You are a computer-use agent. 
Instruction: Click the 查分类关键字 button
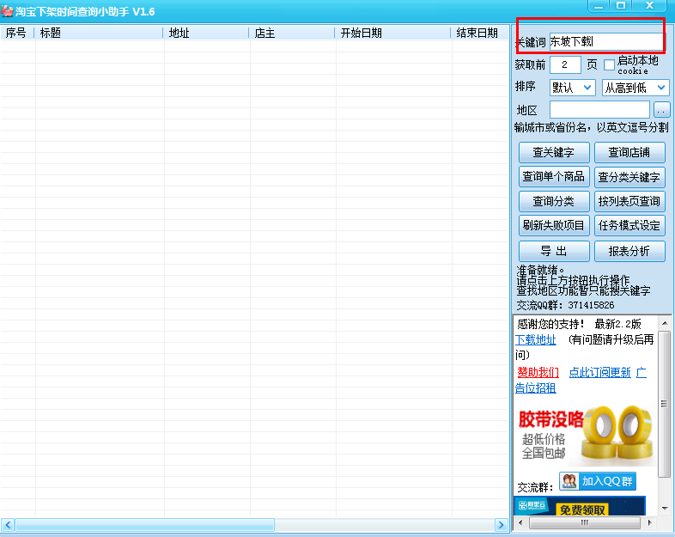point(629,176)
